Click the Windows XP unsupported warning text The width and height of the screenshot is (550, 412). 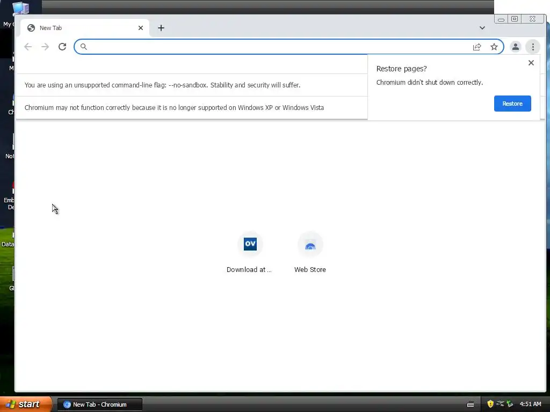click(175, 107)
